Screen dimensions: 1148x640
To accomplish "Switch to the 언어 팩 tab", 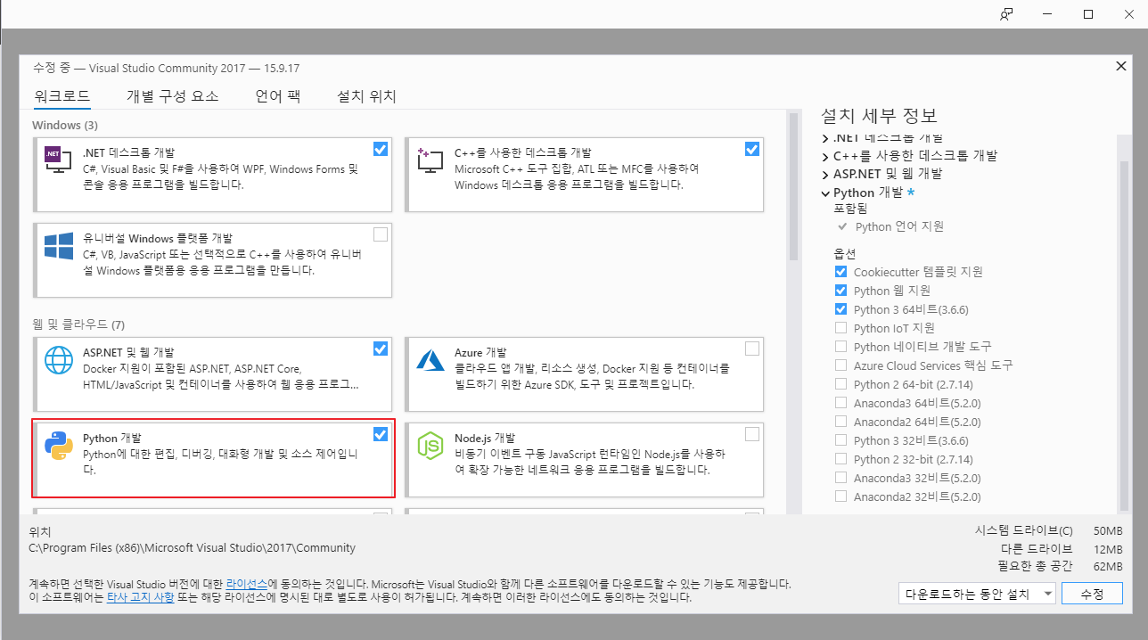I will pos(278,96).
